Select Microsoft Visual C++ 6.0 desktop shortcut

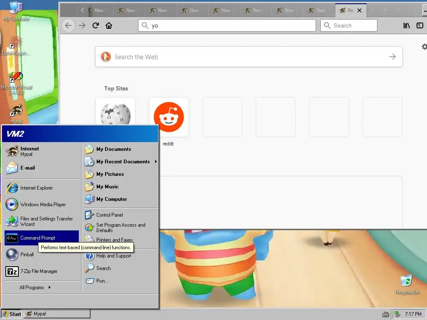[x=16, y=83]
